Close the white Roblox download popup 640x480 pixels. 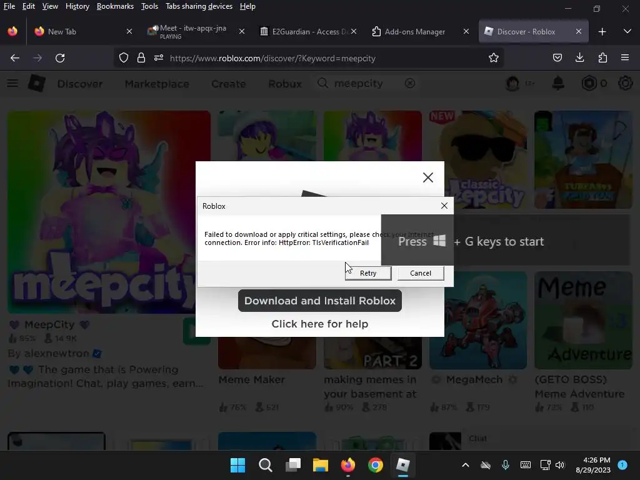click(x=427, y=177)
